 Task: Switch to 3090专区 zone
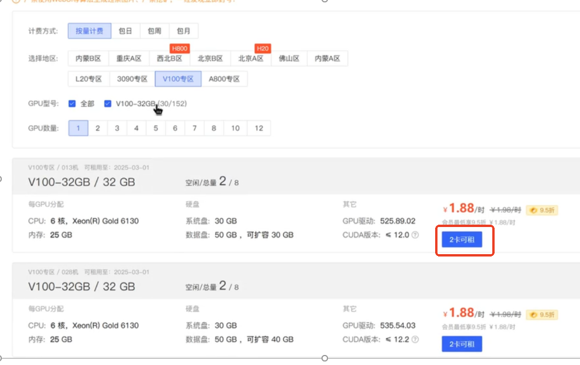[132, 79]
